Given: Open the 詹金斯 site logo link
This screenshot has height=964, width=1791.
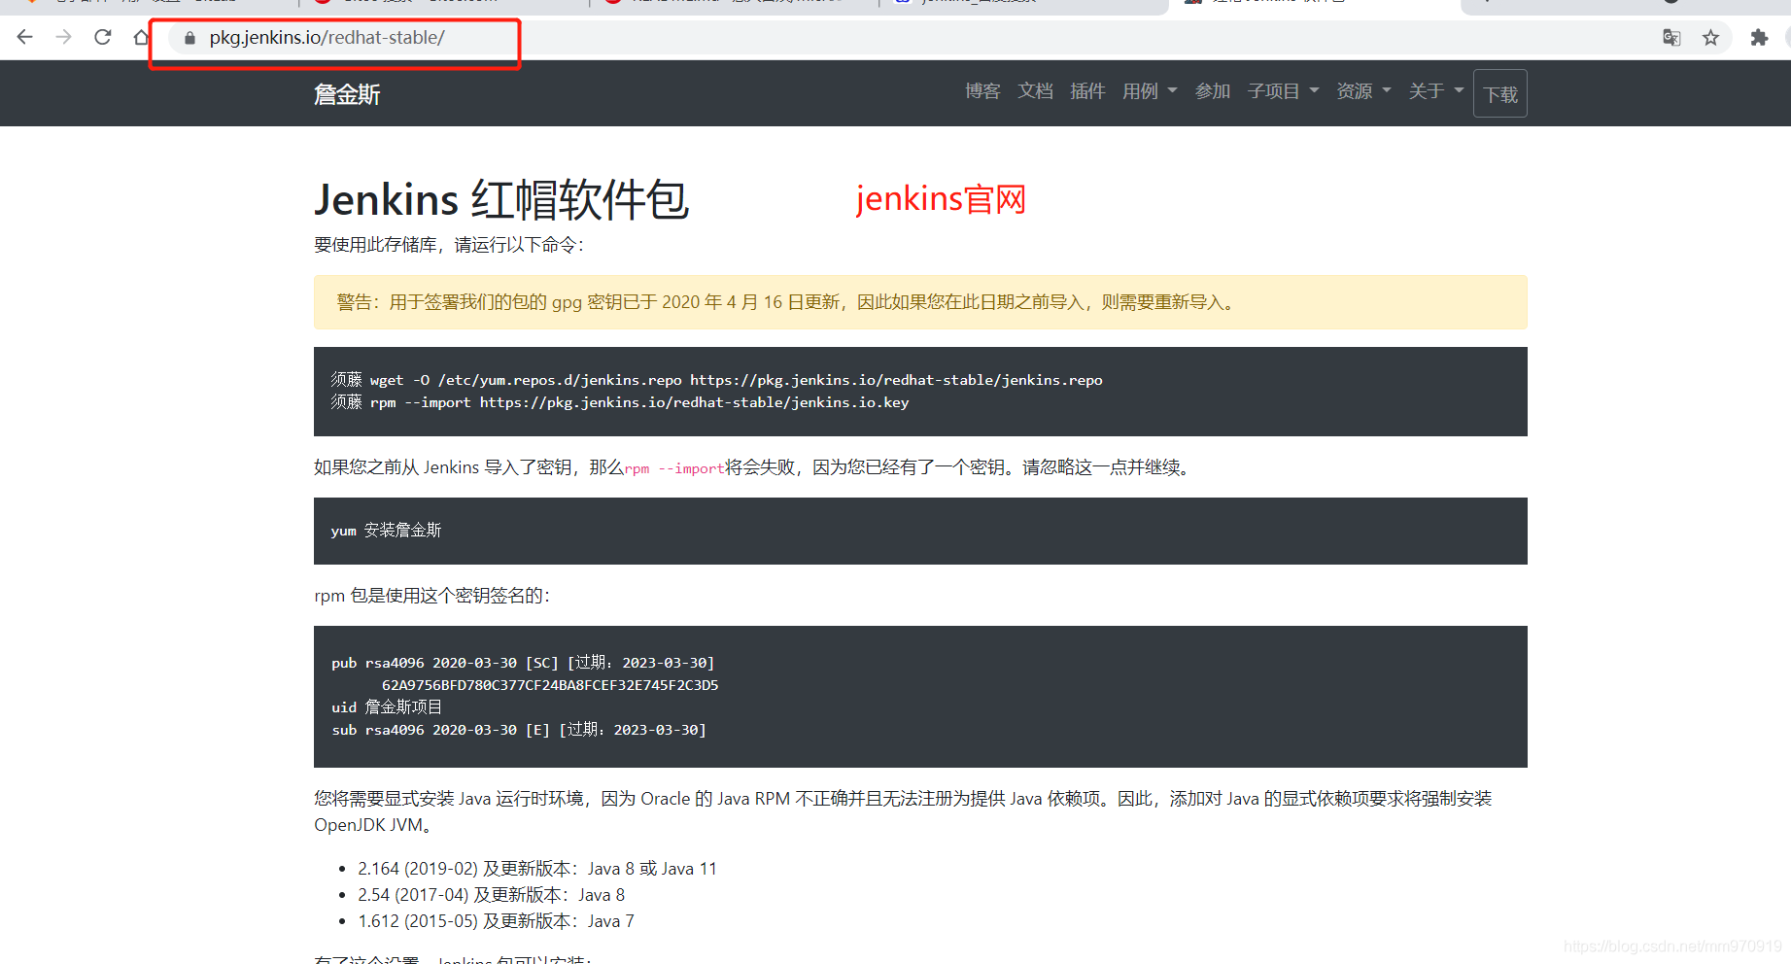Looking at the screenshot, I should [x=347, y=94].
